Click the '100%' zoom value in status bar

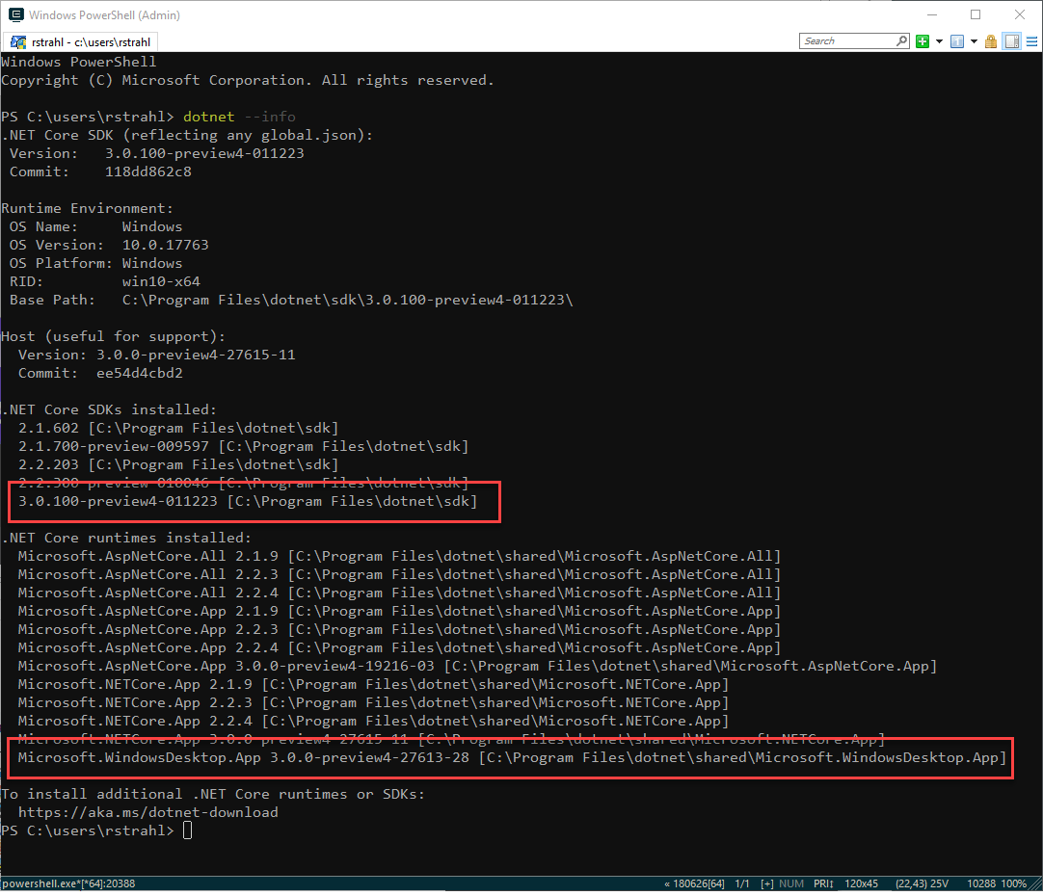1014,883
